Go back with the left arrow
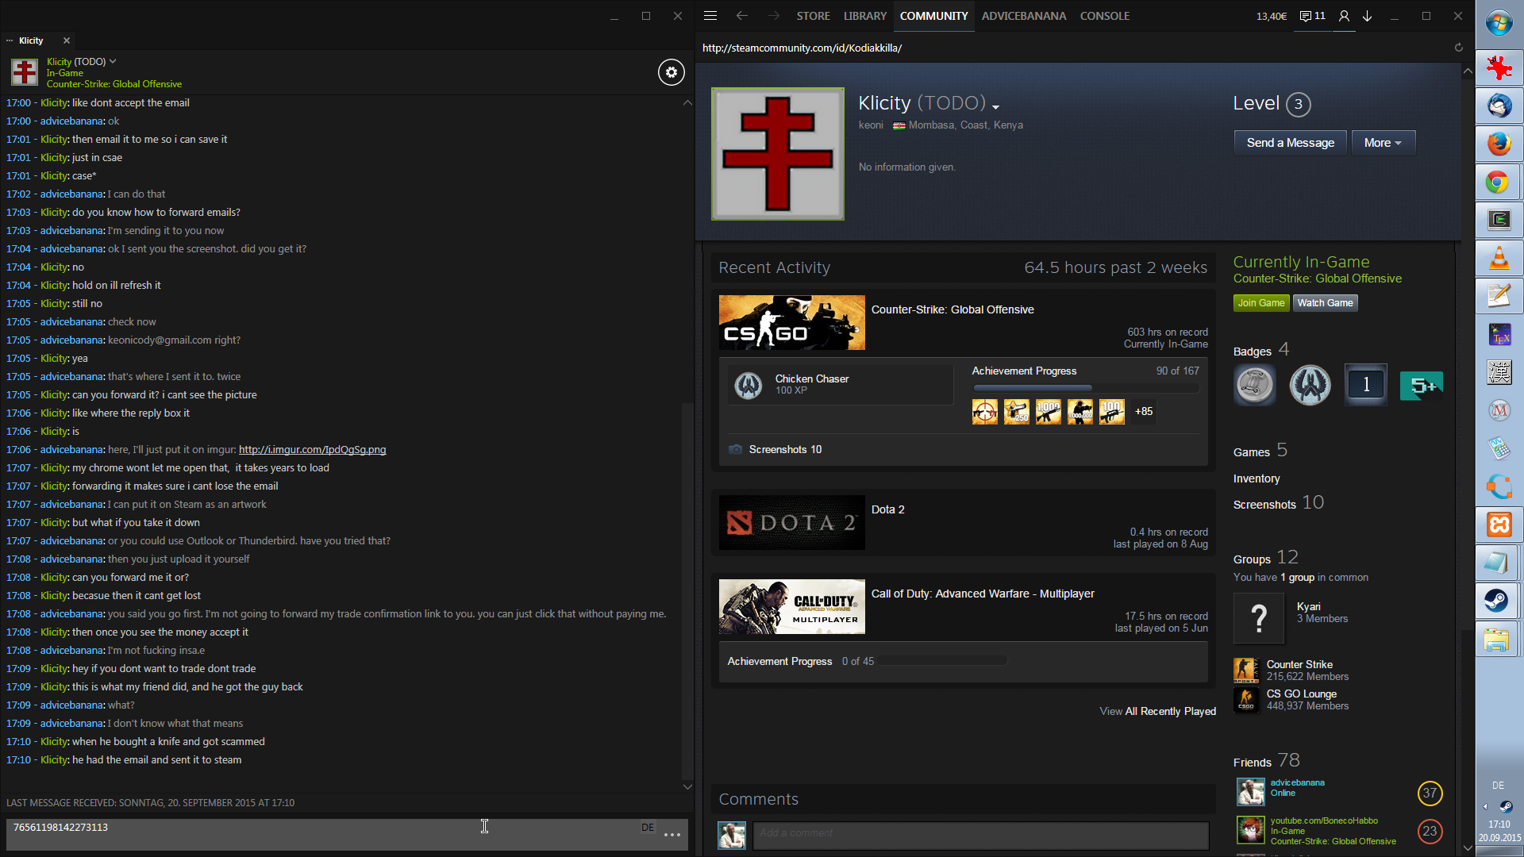 pyautogui.click(x=741, y=16)
